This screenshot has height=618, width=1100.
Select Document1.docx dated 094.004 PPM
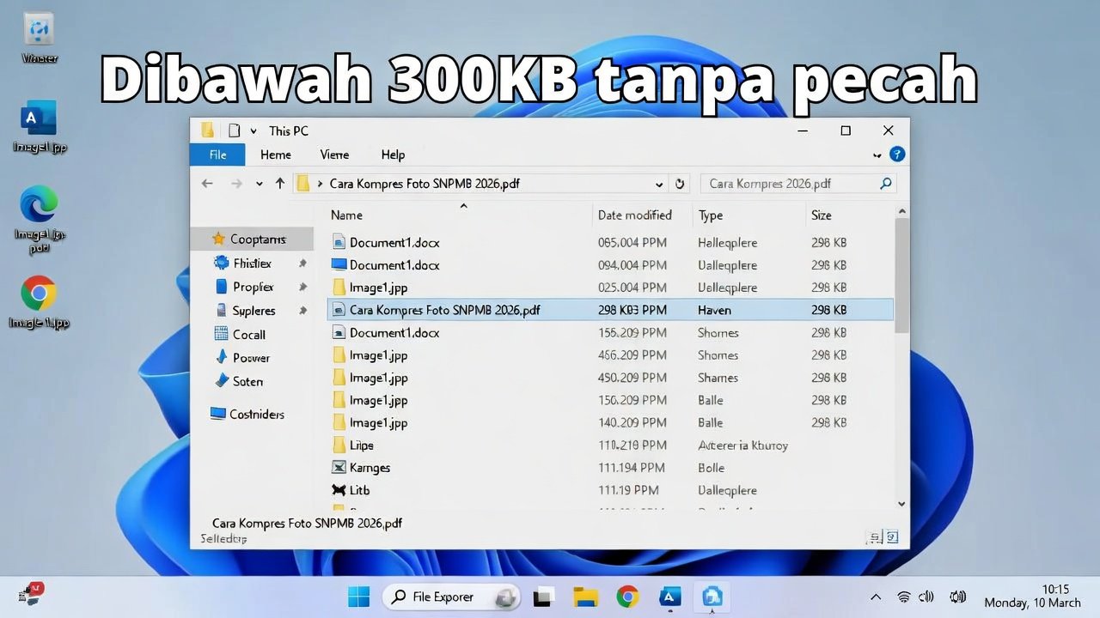pyautogui.click(x=611, y=265)
